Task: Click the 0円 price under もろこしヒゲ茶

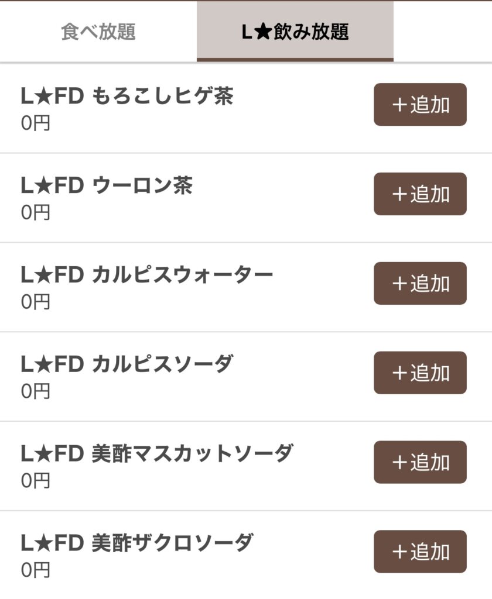Action: pyautogui.click(x=36, y=123)
